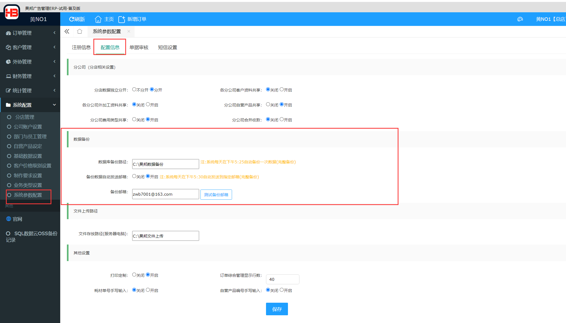The image size is (566, 323).
Task: Open the 黄NO1【总店】 user menu
Action: (551, 19)
